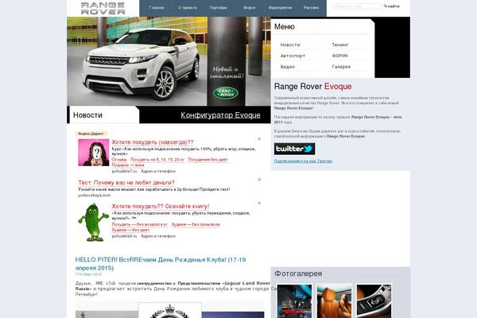
Task: Open the Мероприятия nav item
Action: point(280,8)
